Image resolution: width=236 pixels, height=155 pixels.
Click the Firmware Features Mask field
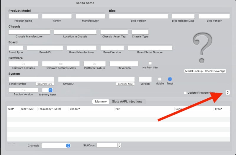[x=61, y=64]
